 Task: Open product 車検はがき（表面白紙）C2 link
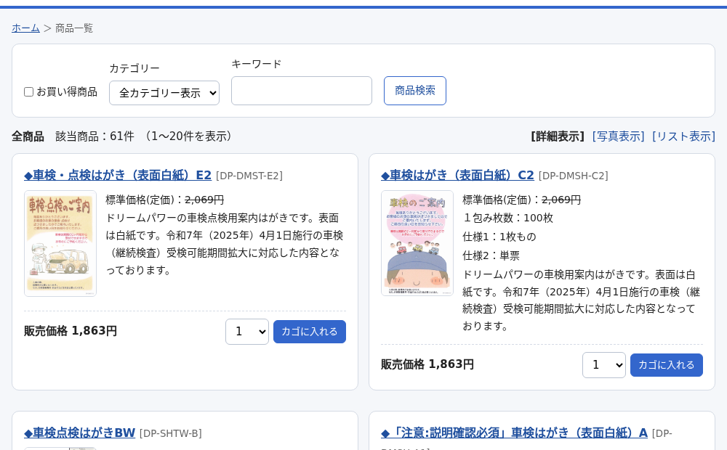point(457,175)
